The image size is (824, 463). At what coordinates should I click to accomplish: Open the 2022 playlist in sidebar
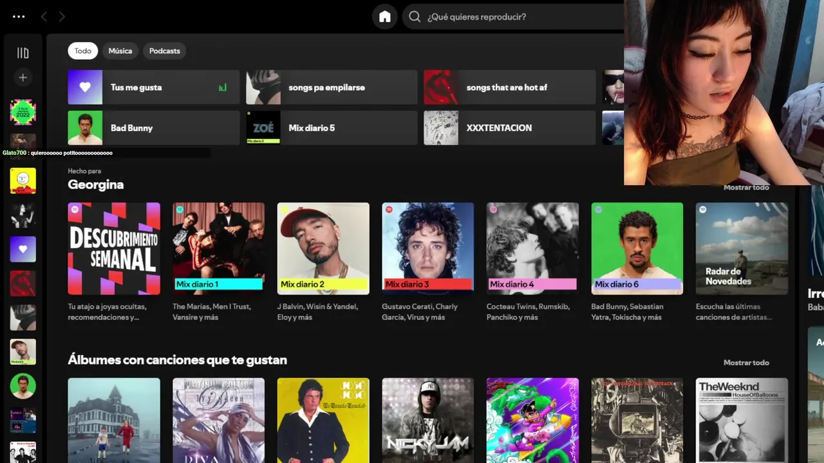(x=23, y=112)
